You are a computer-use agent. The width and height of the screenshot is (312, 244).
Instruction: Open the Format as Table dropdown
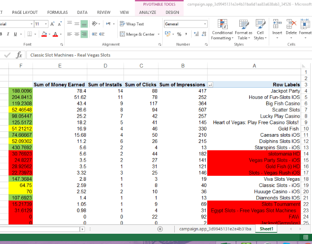coord(243,29)
